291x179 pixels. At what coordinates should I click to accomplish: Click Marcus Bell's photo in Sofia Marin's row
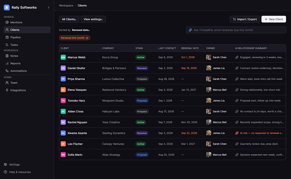tap(209, 155)
